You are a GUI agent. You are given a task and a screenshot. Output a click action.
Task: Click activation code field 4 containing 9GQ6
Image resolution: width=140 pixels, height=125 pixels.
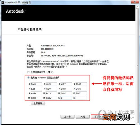coord(81,84)
